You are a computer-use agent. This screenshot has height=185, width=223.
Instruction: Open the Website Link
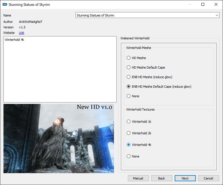[21, 33]
